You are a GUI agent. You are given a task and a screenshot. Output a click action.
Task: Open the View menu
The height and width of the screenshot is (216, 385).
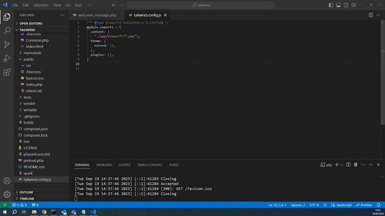tap(57, 5)
